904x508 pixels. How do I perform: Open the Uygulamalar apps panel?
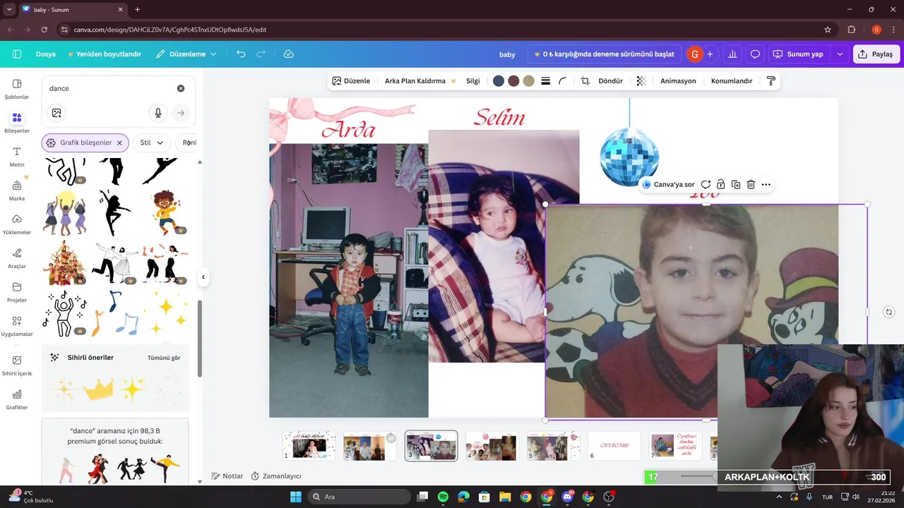[x=17, y=325]
